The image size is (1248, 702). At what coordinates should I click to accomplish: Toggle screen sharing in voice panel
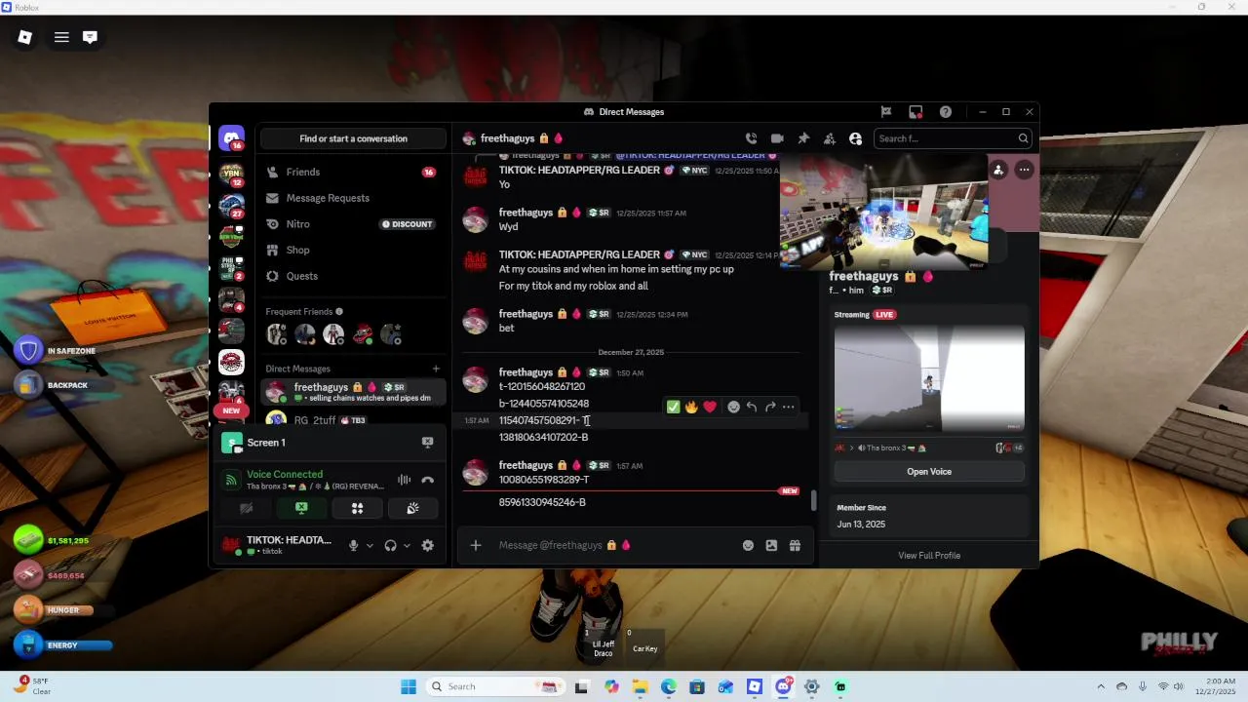click(x=301, y=508)
